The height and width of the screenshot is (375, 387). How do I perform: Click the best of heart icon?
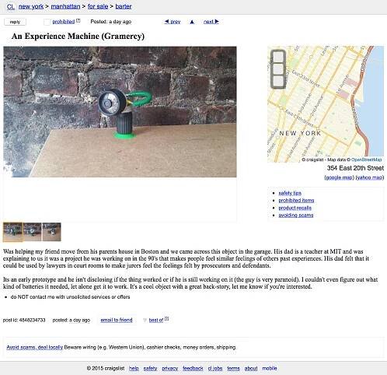click(145, 321)
